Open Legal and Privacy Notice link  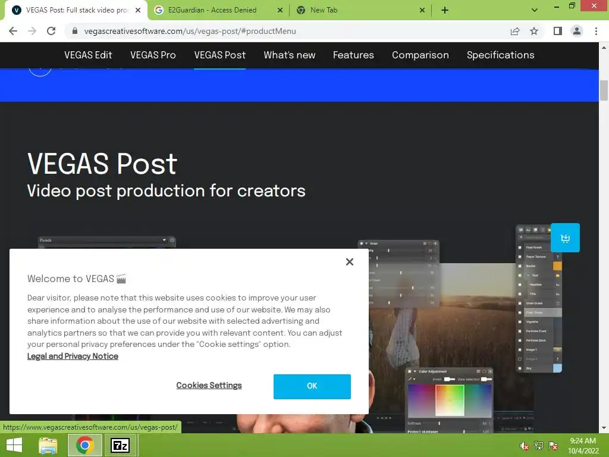(73, 356)
